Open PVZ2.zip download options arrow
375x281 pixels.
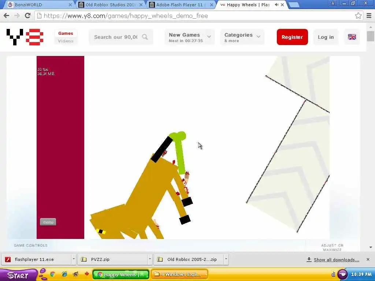click(x=150, y=259)
